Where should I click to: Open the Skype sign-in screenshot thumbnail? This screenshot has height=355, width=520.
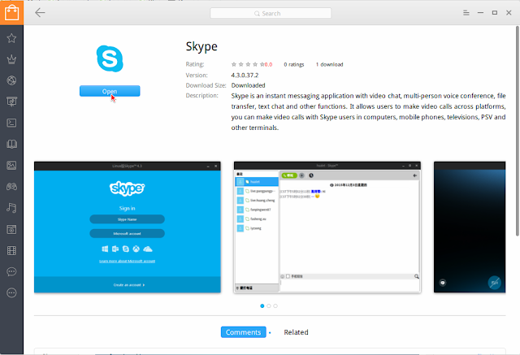coord(128,227)
